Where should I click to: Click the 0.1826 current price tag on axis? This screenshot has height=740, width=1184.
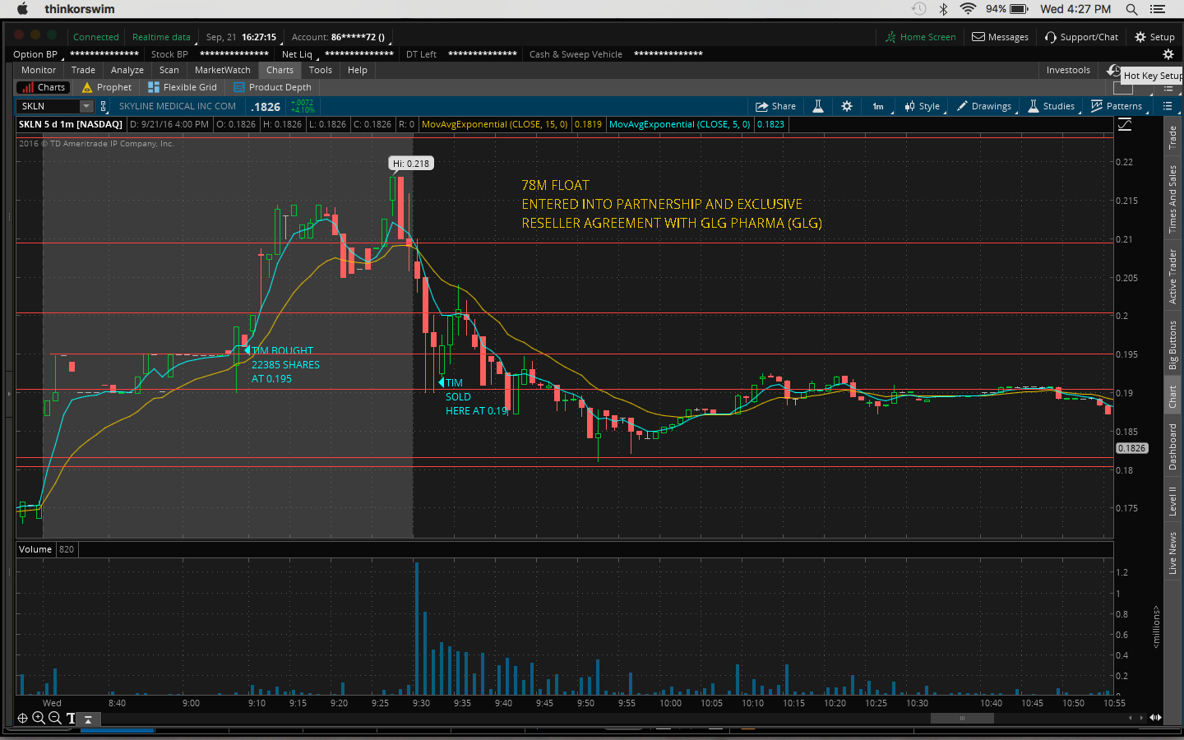tap(1131, 448)
